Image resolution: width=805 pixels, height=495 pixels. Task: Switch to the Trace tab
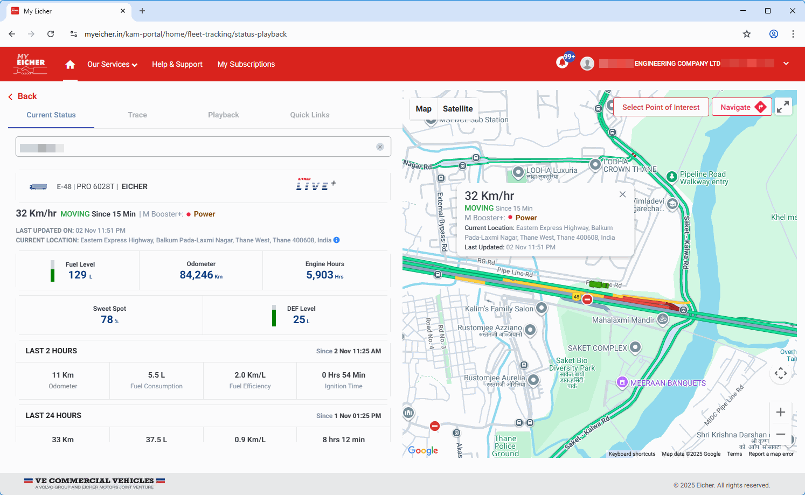point(137,115)
